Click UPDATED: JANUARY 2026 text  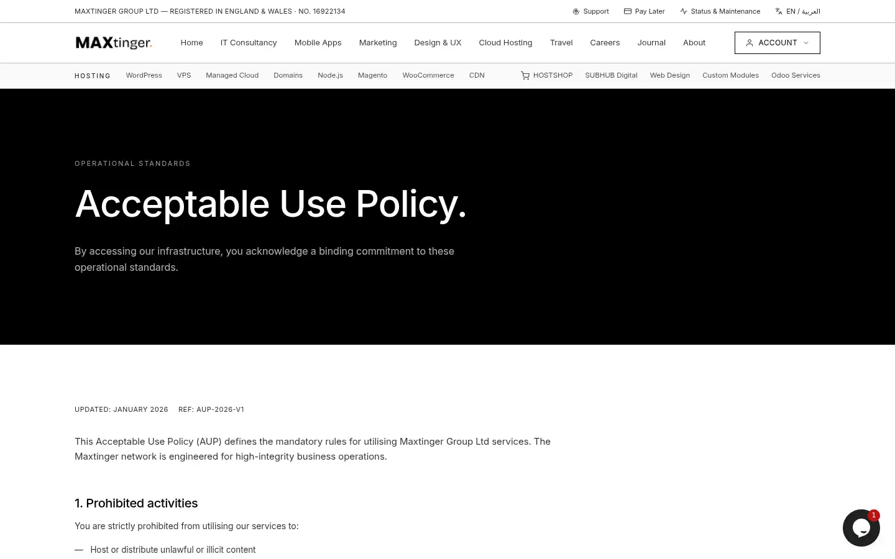(x=121, y=409)
